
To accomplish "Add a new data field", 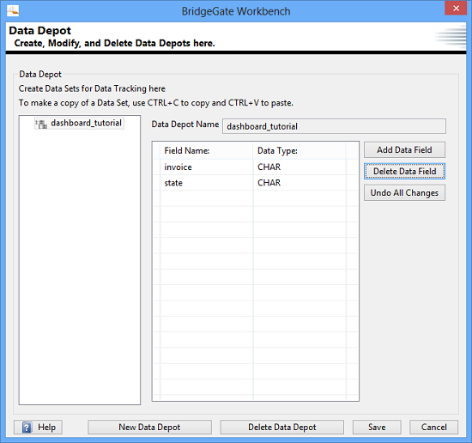I will tap(404, 149).
